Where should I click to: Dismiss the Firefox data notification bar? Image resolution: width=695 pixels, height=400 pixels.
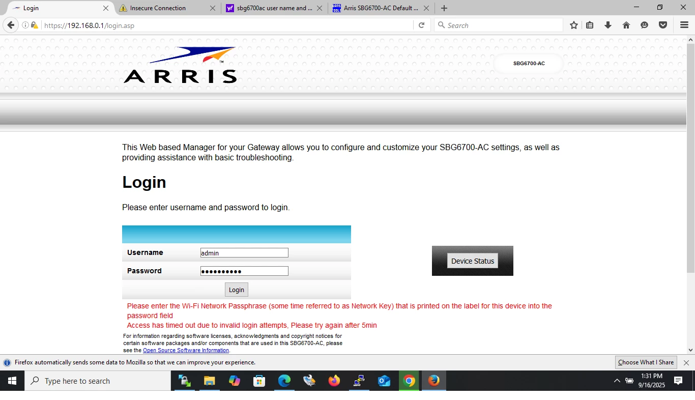coord(686,363)
